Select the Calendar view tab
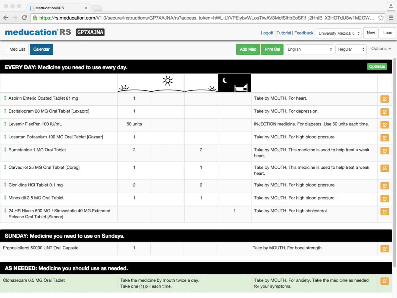Viewport: 397px width, 298px height. click(42, 50)
